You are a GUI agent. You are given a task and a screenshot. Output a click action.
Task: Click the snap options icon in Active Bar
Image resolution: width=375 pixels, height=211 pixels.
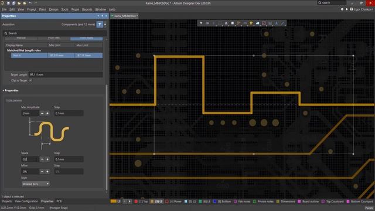pyautogui.click(x=207, y=23)
